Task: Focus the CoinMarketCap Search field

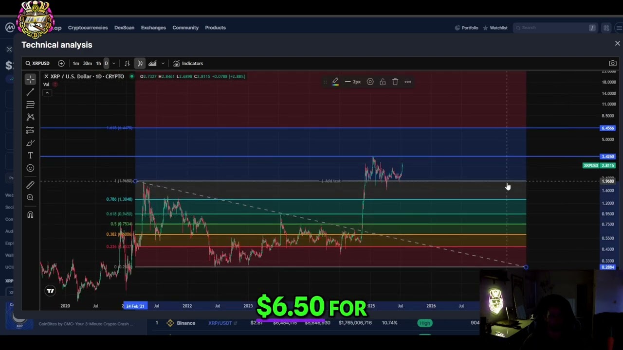Action: 555,28
